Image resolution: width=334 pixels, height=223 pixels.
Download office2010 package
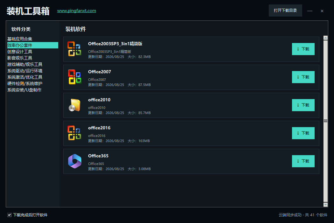[x=303, y=105]
